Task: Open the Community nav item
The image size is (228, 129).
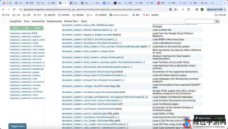Action: [38, 21]
